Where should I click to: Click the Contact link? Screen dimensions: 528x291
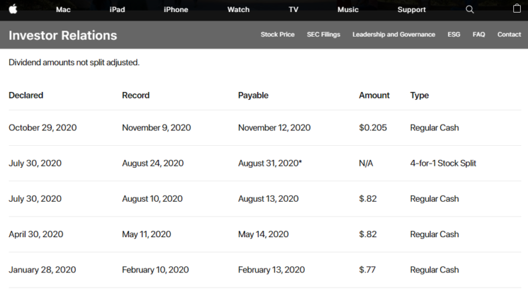click(509, 35)
